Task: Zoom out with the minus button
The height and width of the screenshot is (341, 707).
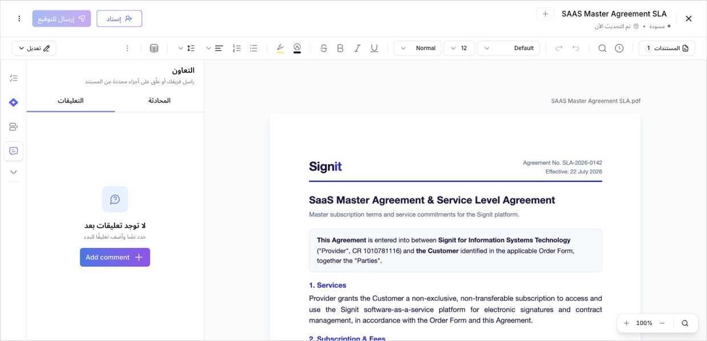Action: point(662,323)
